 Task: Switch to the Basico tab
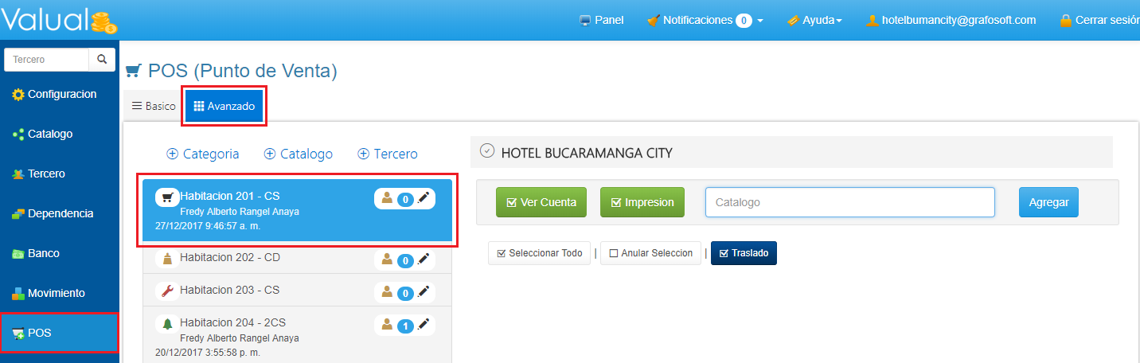coord(154,106)
